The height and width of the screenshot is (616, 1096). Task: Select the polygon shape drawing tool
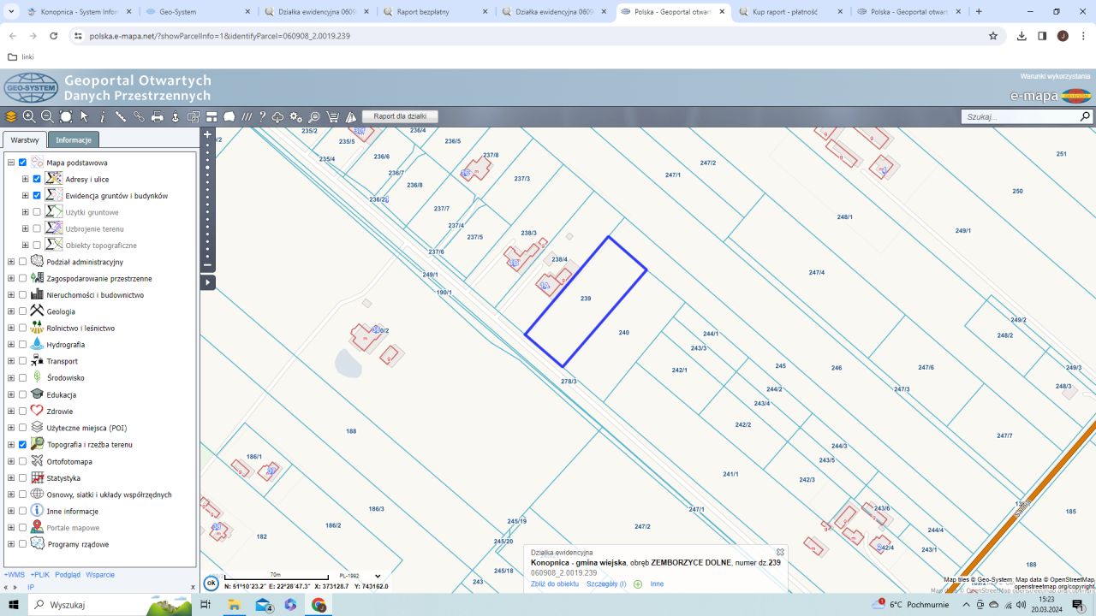coord(229,116)
